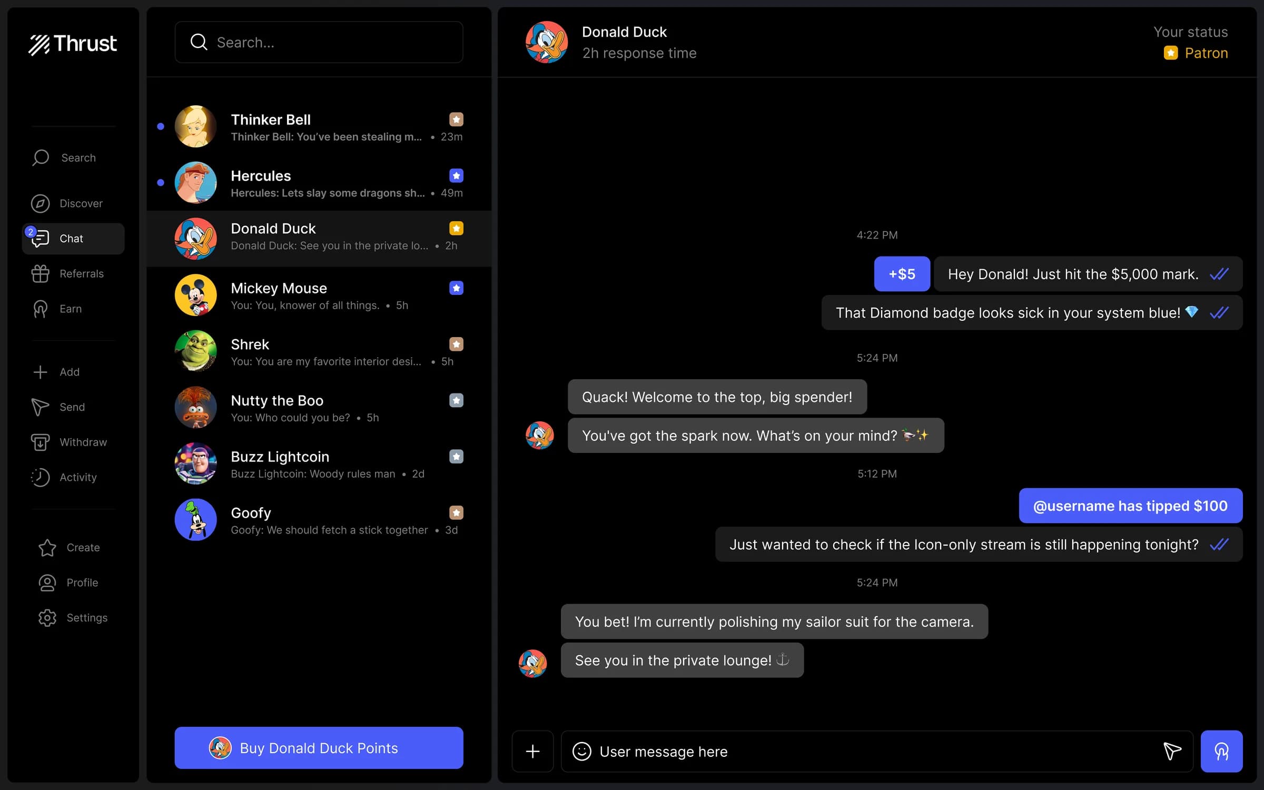Click "2h response time" text
Image resolution: width=1264 pixels, height=790 pixels.
[639, 53]
